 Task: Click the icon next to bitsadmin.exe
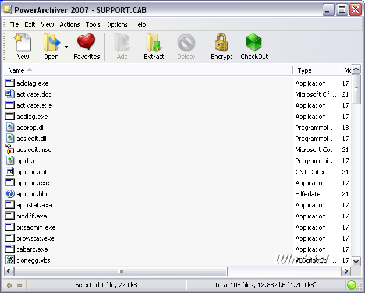(x=10, y=227)
